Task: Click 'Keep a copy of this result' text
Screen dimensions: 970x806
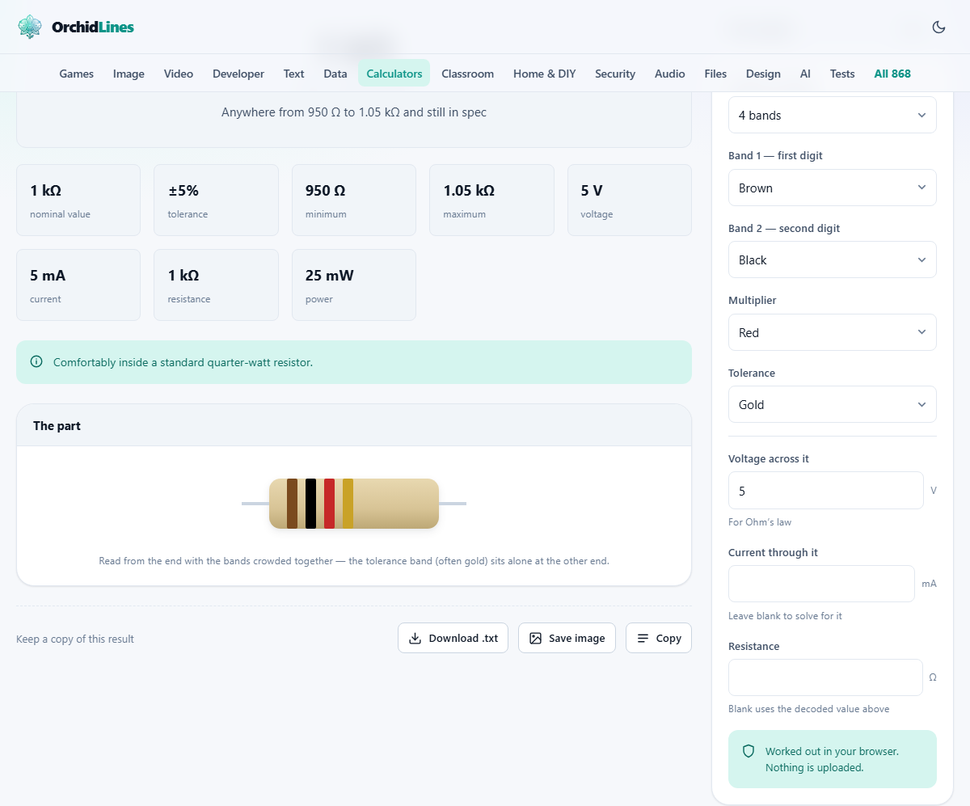Action: point(75,639)
